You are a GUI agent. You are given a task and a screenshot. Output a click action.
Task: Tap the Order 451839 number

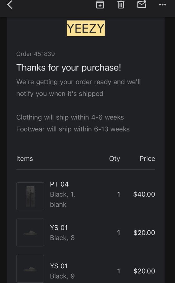(36, 54)
